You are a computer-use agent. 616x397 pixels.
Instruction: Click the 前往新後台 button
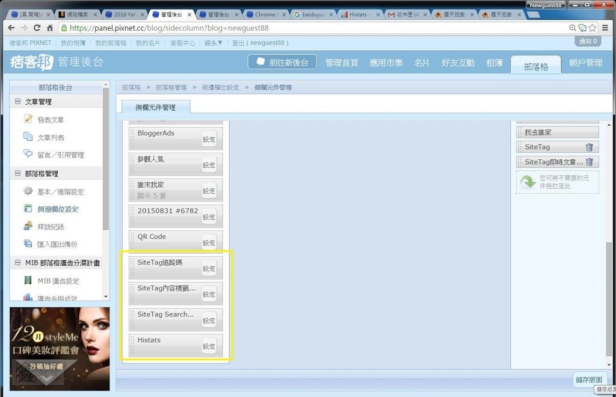tap(282, 62)
